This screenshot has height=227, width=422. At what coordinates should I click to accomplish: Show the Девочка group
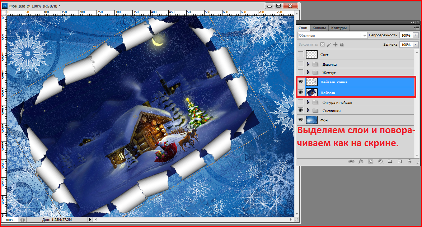tap(301, 64)
